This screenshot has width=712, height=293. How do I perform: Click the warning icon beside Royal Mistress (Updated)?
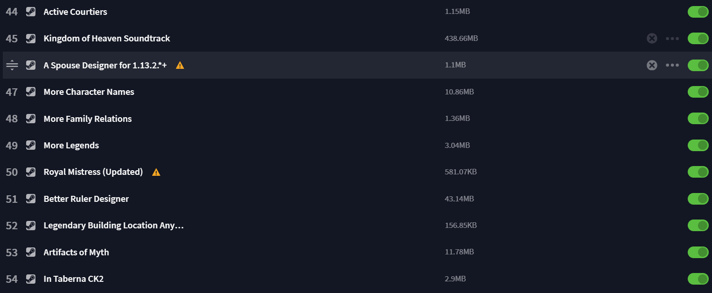tap(156, 172)
